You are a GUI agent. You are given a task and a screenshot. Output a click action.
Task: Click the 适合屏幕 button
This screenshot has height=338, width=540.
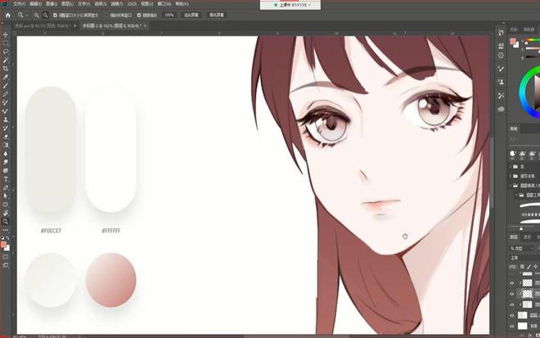[192, 15]
